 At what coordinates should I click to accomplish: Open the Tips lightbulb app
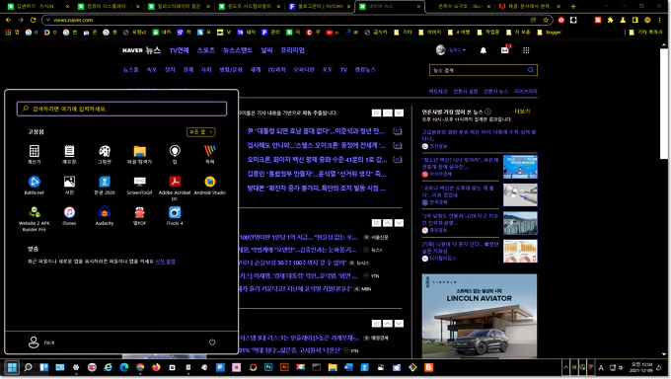pyautogui.click(x=175, y=154)
